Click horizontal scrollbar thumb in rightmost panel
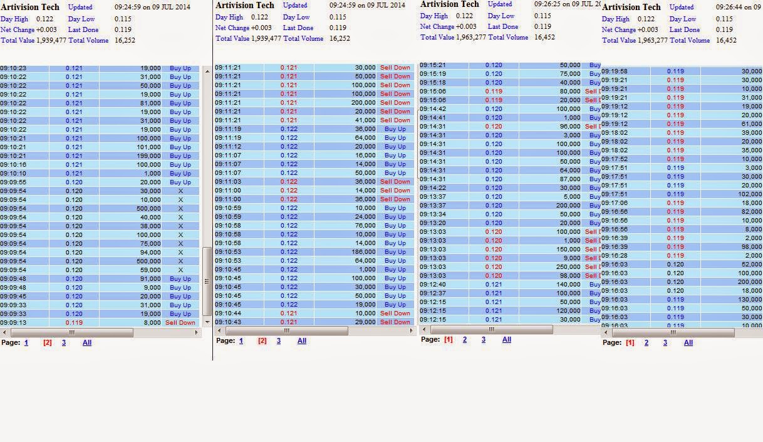Screen dimensions: 763x442 coord(673,332)
